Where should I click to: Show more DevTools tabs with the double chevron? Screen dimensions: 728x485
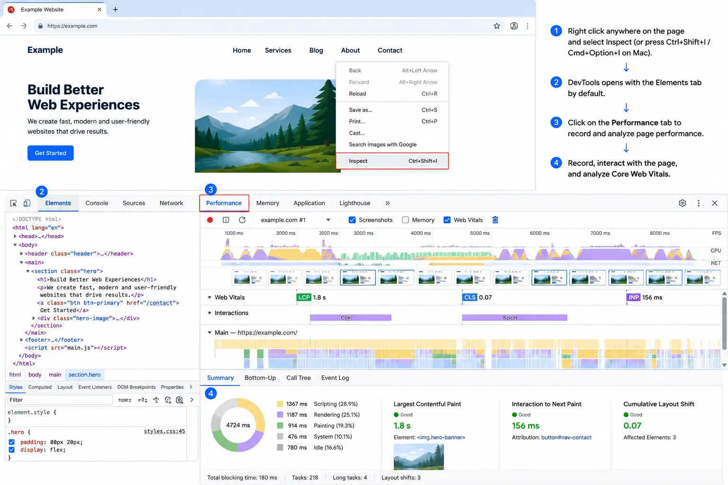click(x=387, y=203)
